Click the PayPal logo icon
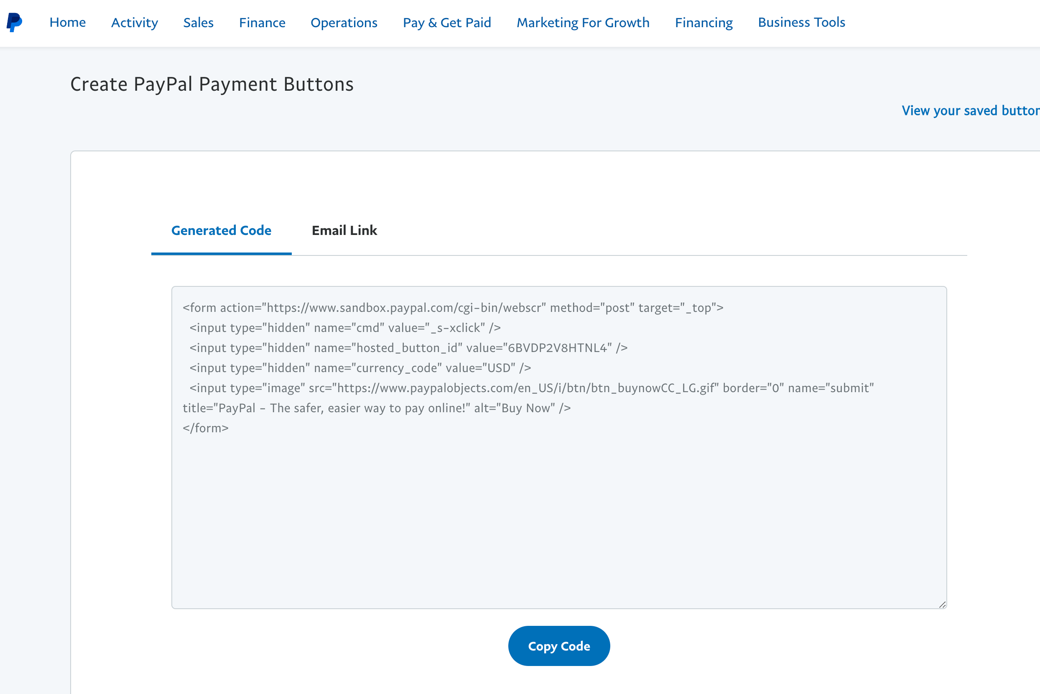Image resolution: width=1040 pixels, height=694 pixels. click(15, 23)
